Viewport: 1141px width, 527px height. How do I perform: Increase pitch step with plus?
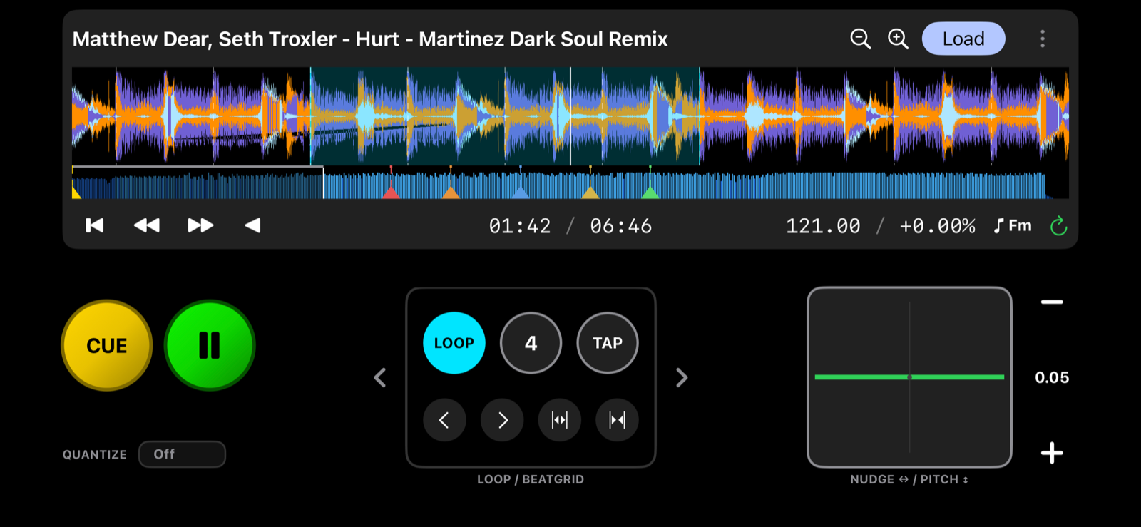click(1052, 453)
